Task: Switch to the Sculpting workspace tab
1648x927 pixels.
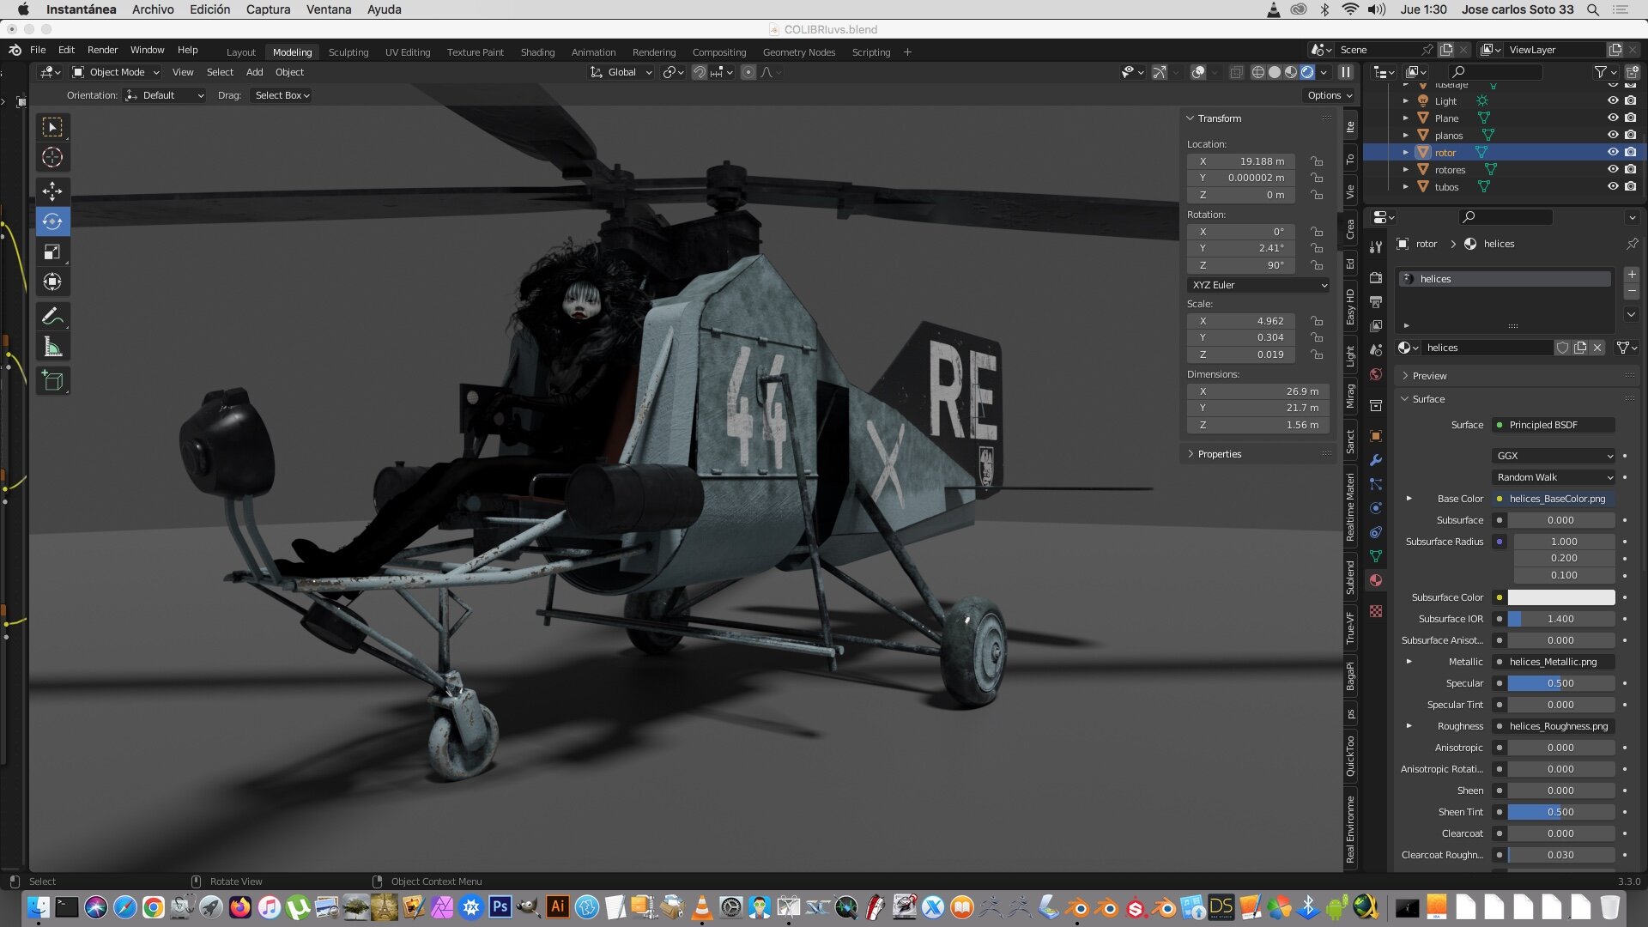Action: point(348,52)
